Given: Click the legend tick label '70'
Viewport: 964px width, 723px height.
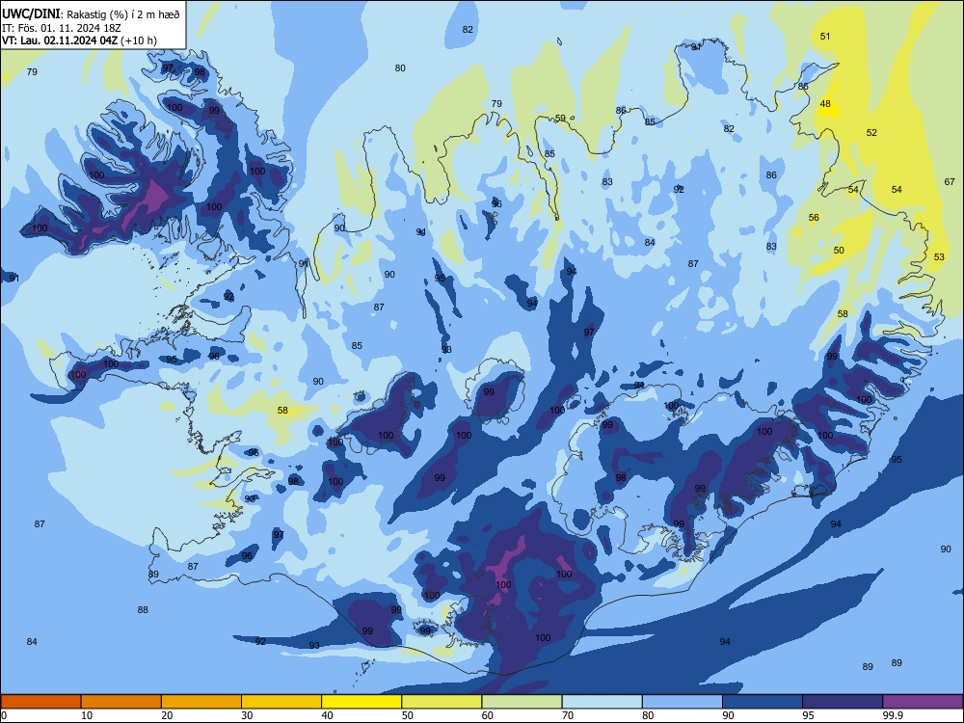Looking at the screenshot, I should (x=568, y=715).
